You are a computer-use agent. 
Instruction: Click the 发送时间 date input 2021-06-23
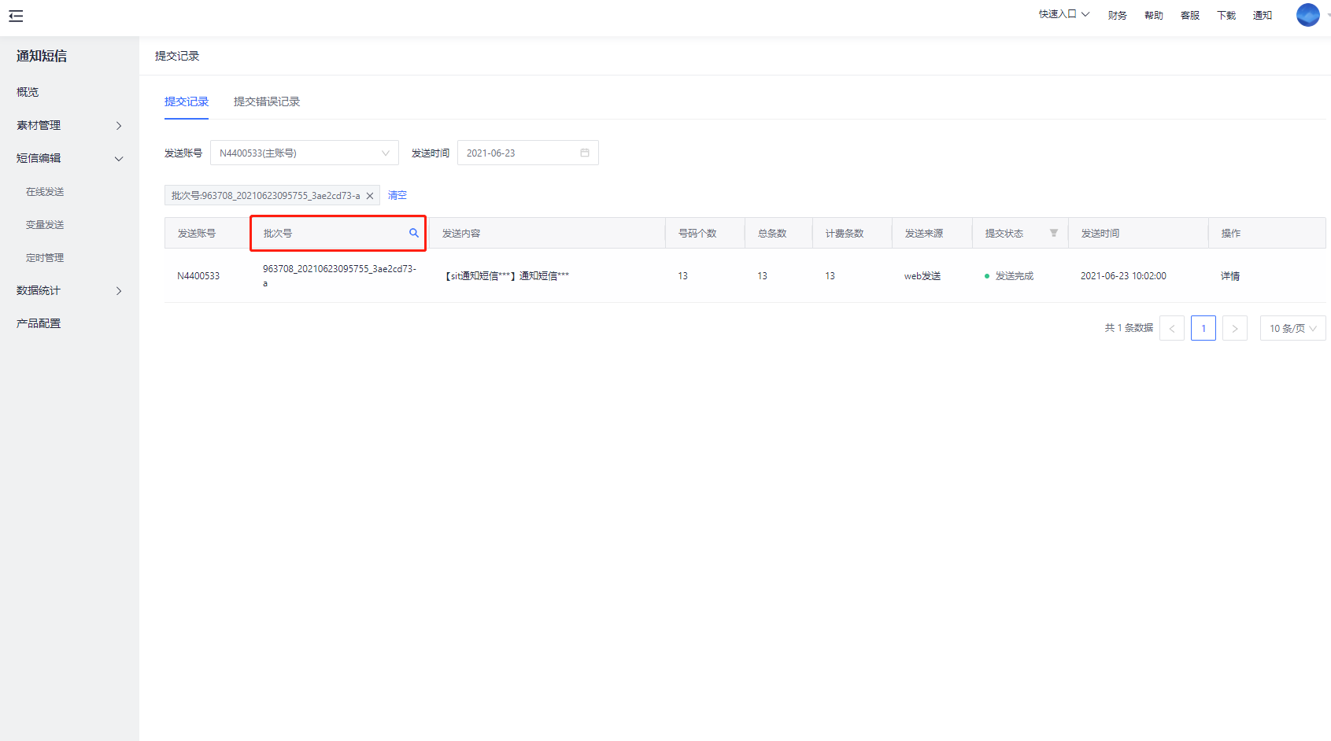(528, 153)
